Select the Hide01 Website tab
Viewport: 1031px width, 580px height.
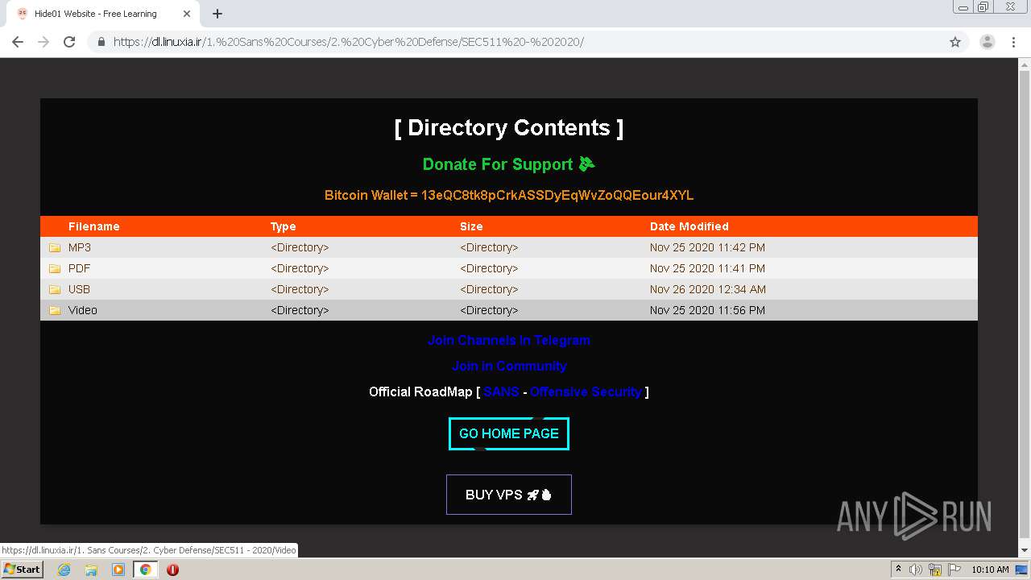pos(103,14)
